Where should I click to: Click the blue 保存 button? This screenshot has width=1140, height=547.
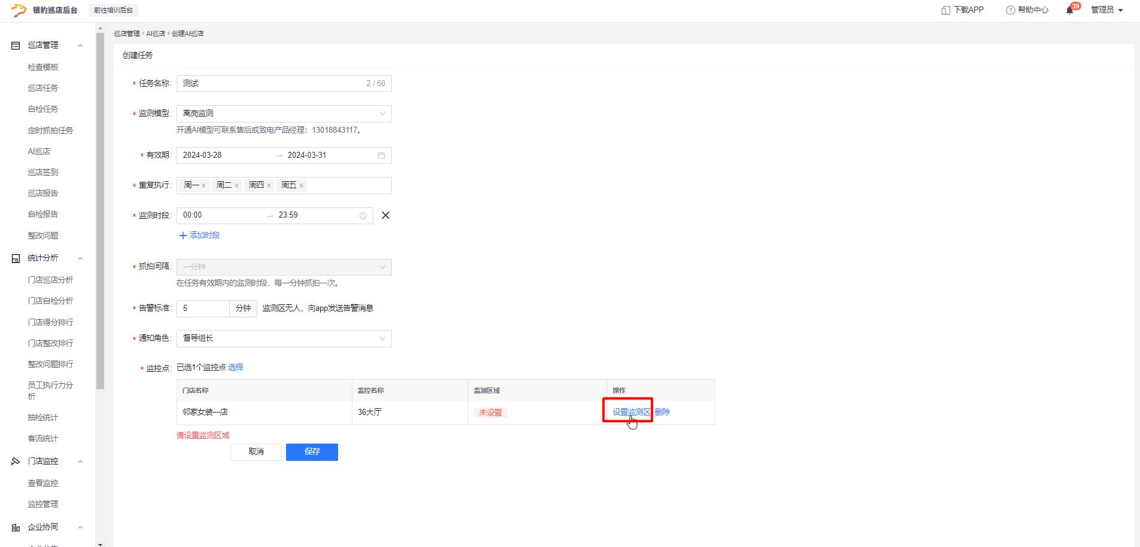312,452
